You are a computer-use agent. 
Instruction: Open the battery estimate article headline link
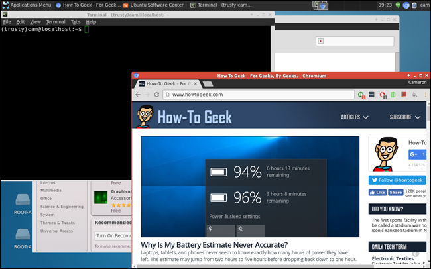click(214, 245)
